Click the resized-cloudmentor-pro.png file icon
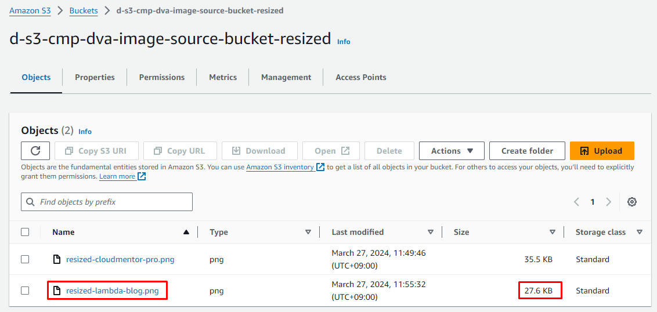 57,259
